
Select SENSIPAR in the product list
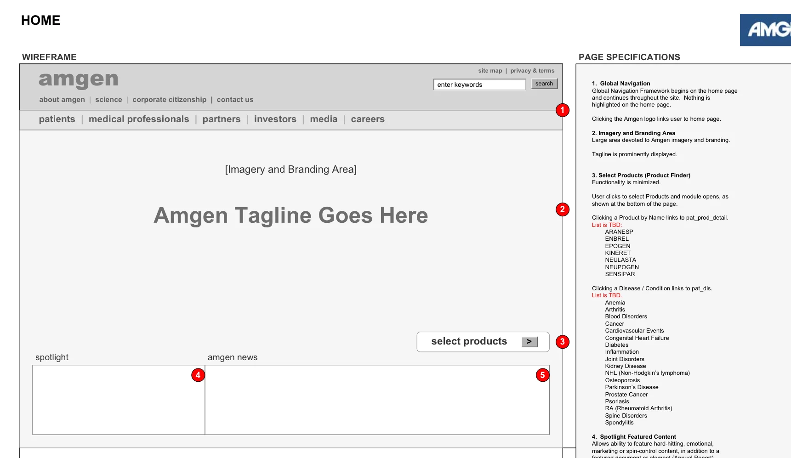(620, 274)
